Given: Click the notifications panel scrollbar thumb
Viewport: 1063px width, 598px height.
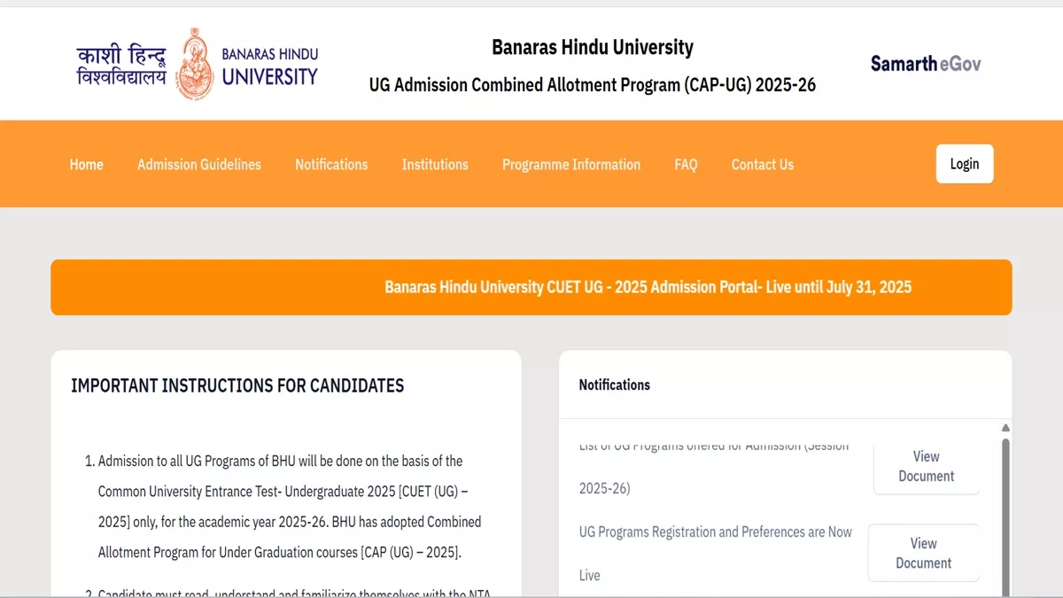Looking at the screenshot, I should click(x=1005, y=516).
